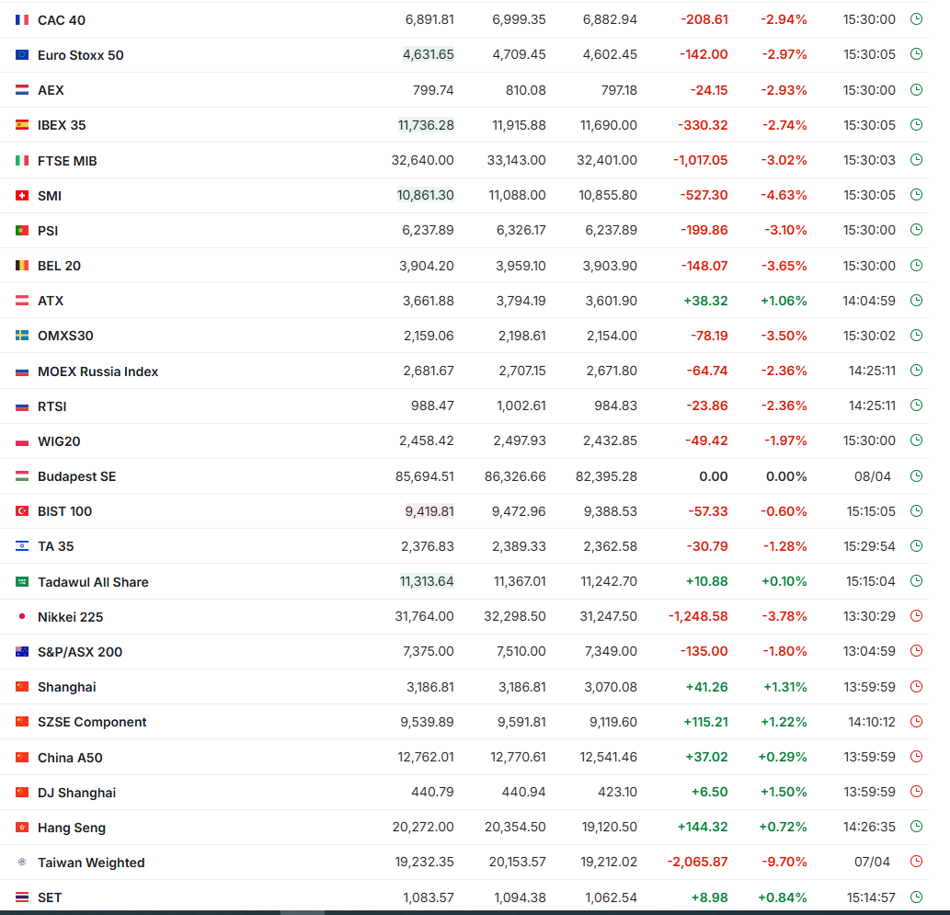Image resolution: width=950 pixels, height=915 pixels.
Task: Click the clock icon in CAC 40 row
Action: (917, 19)
